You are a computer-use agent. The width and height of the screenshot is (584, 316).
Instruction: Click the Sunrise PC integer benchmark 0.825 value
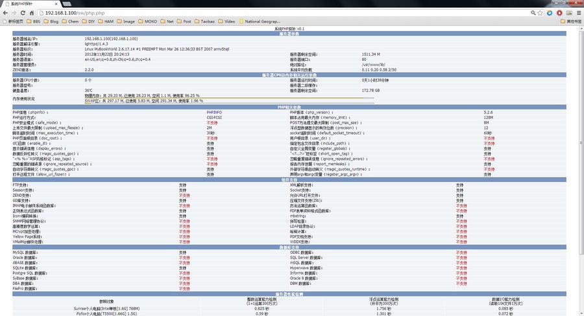[262, 309]
